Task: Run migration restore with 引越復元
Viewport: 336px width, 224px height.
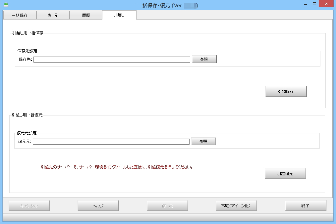Action: click(x=285, y=174)
